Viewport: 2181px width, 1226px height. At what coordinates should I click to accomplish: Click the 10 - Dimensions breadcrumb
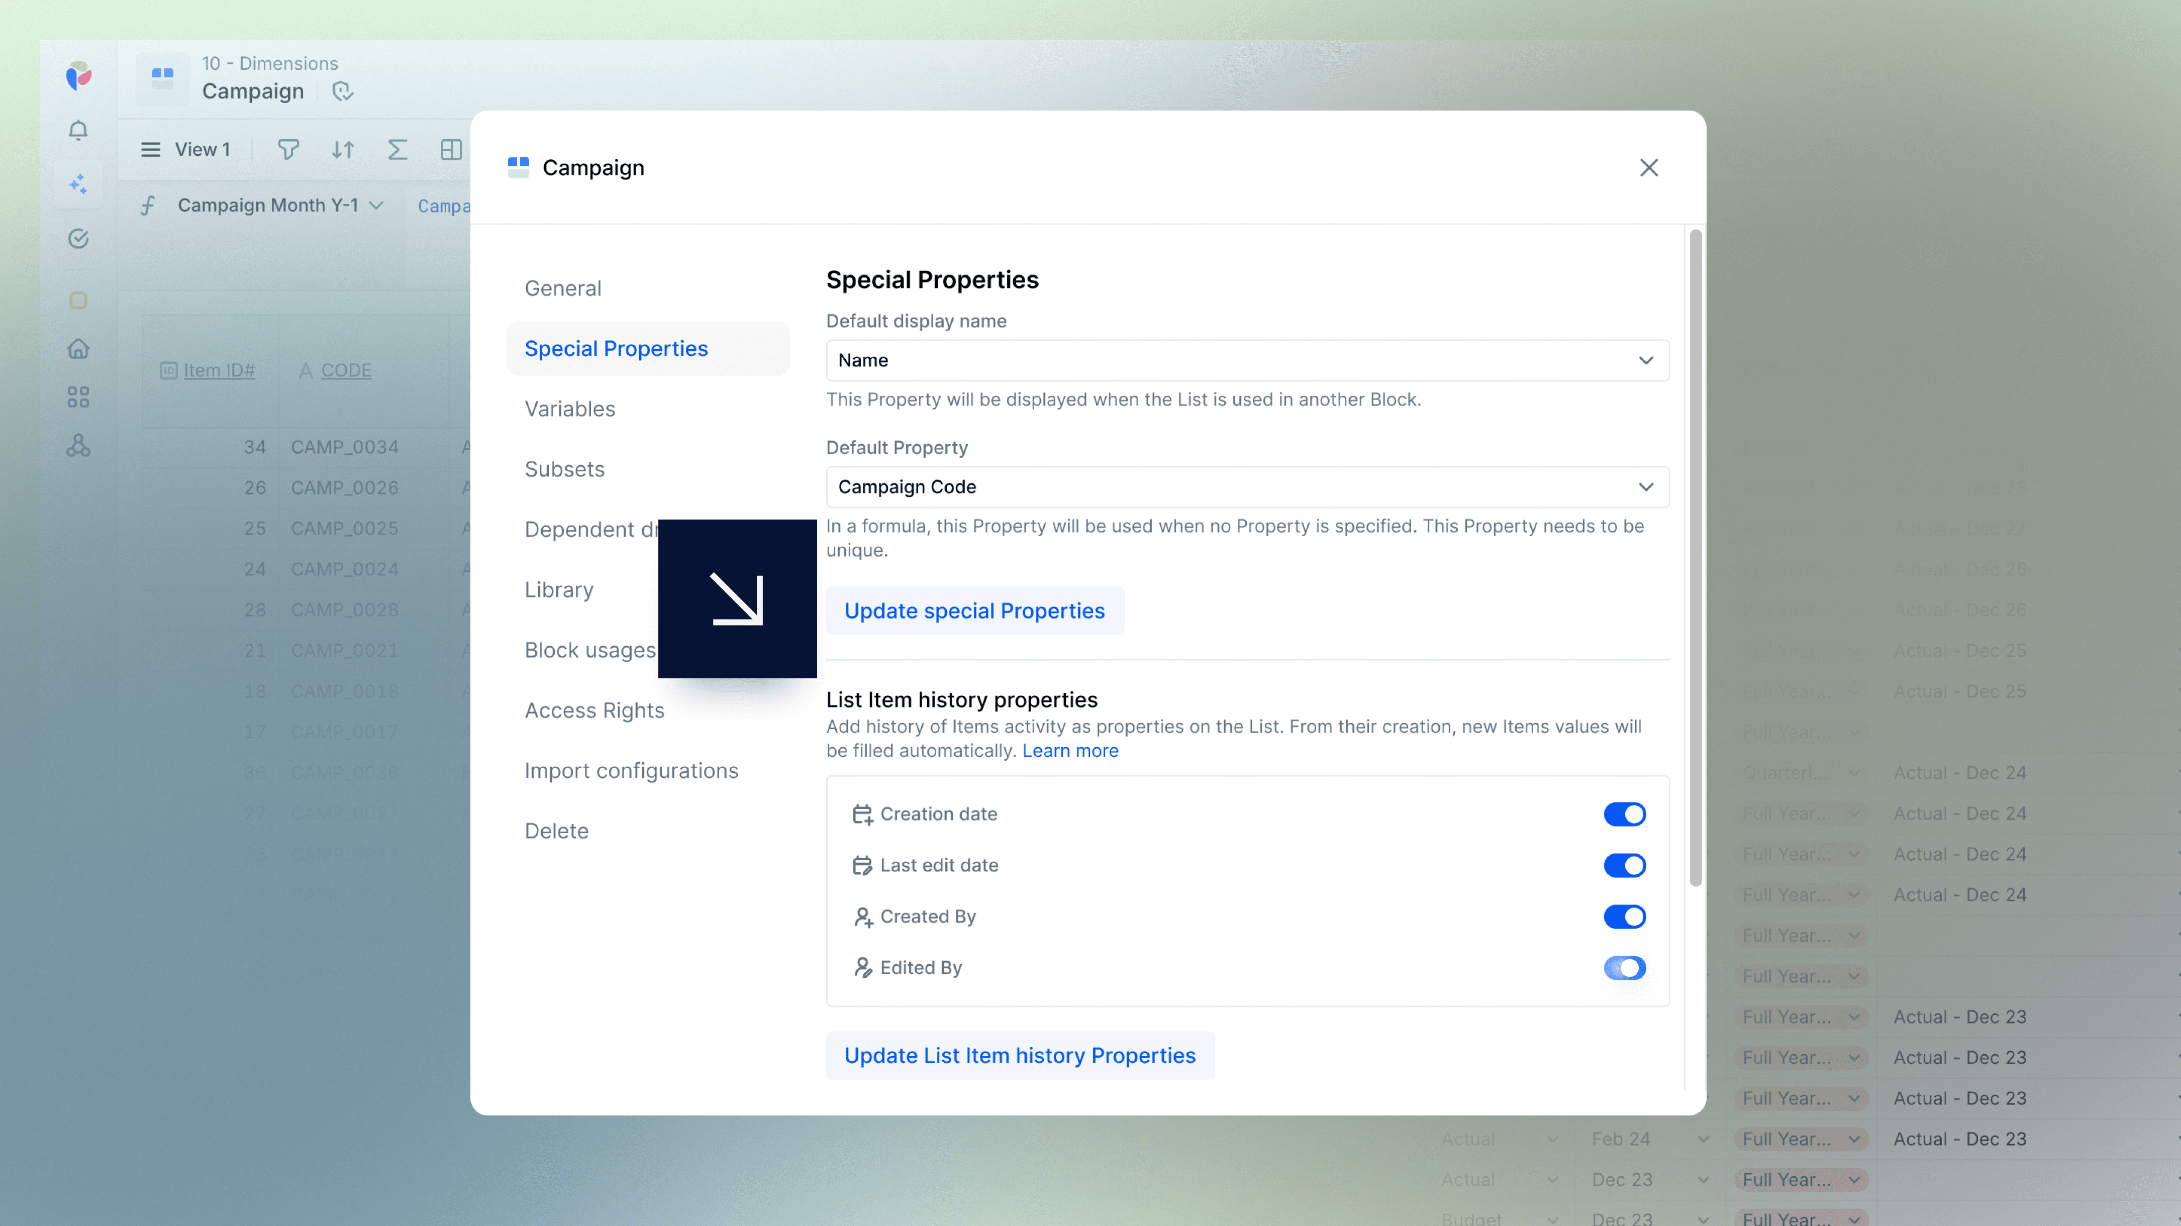coord(269,63)
